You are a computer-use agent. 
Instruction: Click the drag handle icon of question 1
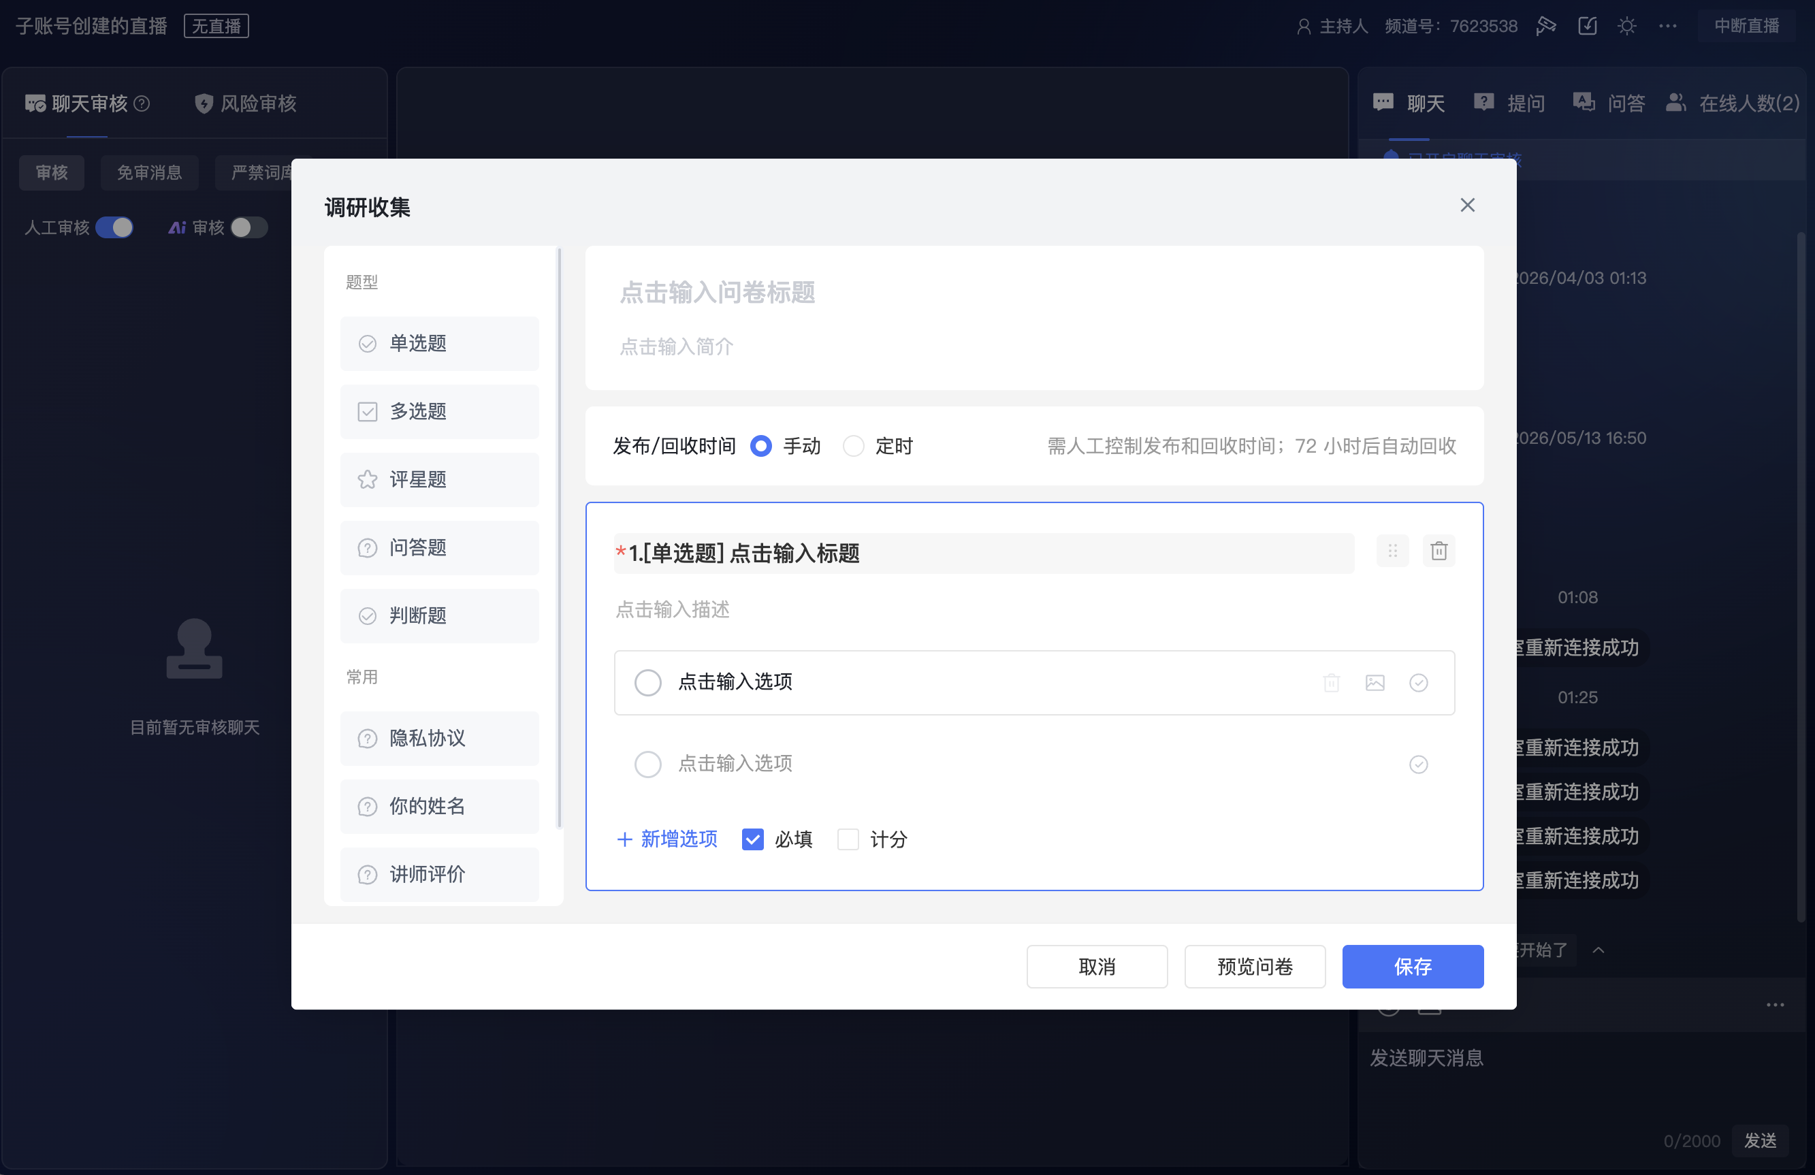1392,551
